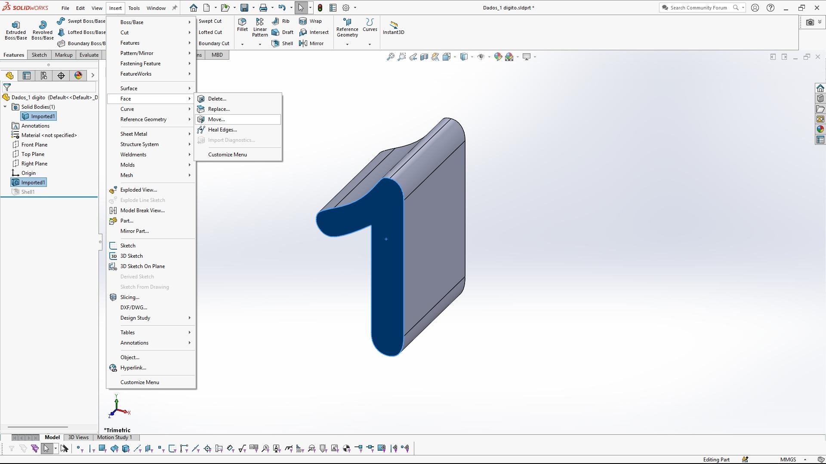Open the Curves tool
826x464 pixels.
pos(370,25)
